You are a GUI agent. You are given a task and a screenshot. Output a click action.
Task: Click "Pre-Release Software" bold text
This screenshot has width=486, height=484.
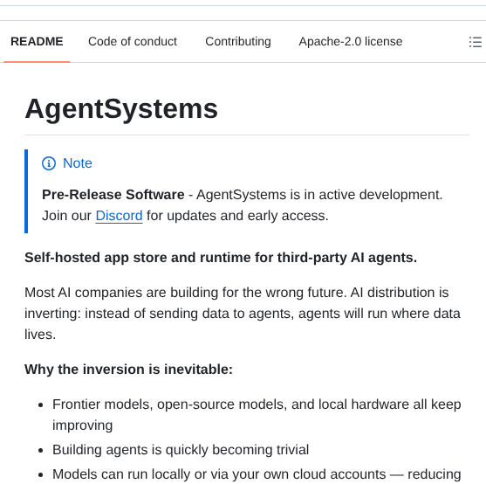click(x=113, y=195)
